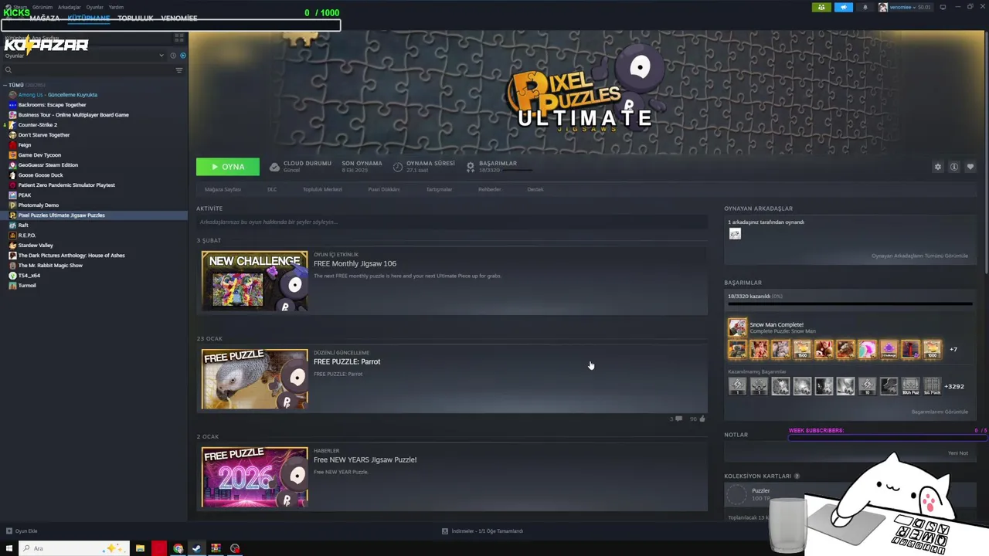Image resolution: width=989 pixels, height=556 pixels.
Task: Open FREE Monthly Jigsaw 106 title
Action: coord(355,263)
